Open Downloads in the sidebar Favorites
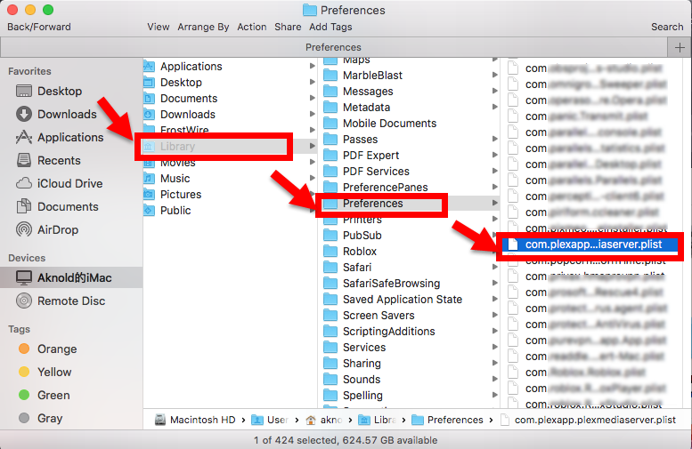The width and height of the screenshot is (692, 449). pos(66,114)
